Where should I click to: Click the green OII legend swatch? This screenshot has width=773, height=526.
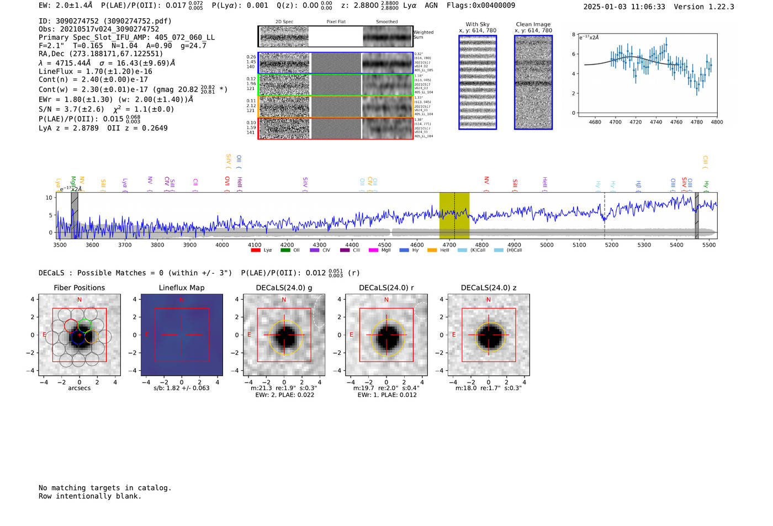click(285, 250)
